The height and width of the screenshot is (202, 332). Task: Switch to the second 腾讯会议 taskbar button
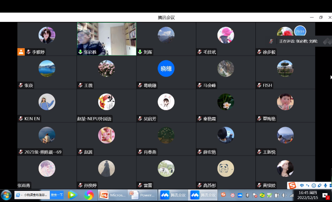click(x=203, y=195)
